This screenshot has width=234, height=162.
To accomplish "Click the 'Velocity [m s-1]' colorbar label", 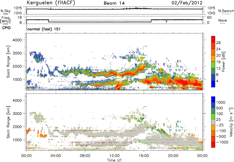I will (x=231, y=122).
